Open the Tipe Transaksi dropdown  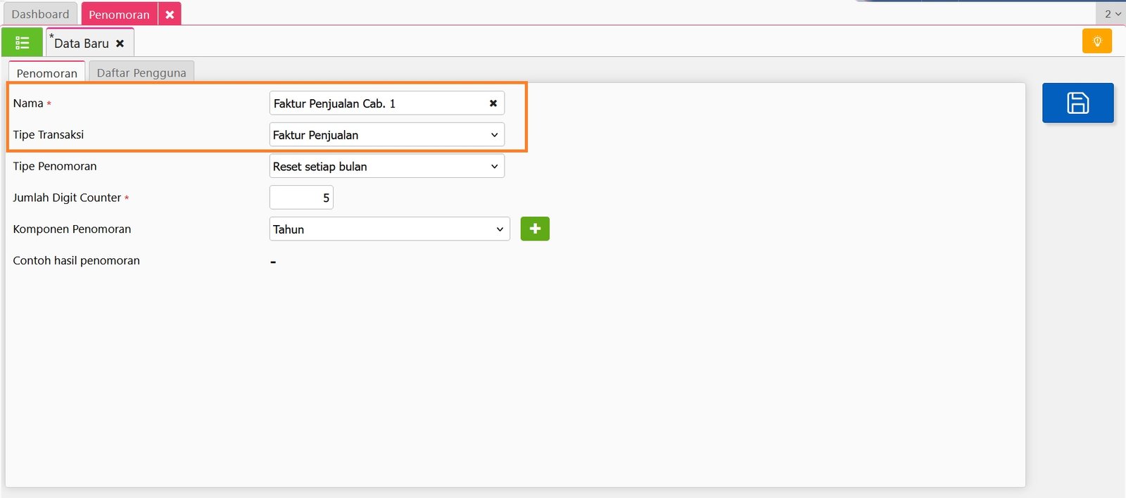(x=386, y=135)
